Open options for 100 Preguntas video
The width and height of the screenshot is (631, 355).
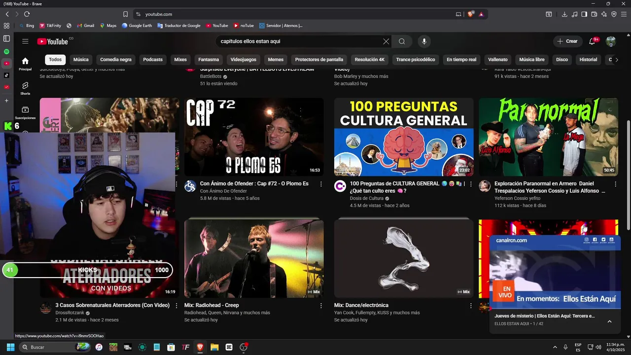click(471, 184)
